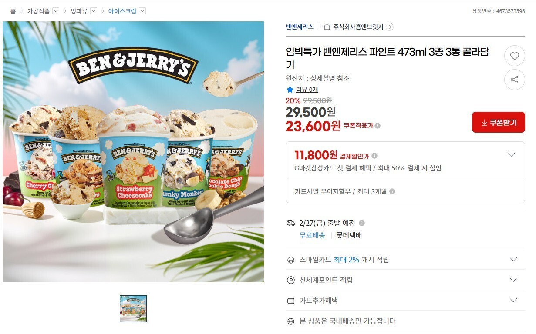
Task: Click info icon next to 출발 예정
Action: (x=362, y=223)
